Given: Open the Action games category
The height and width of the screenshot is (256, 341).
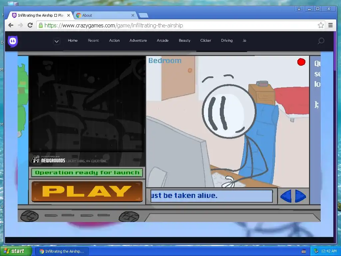Looking at the screenshot, I should tap(115, 40).
